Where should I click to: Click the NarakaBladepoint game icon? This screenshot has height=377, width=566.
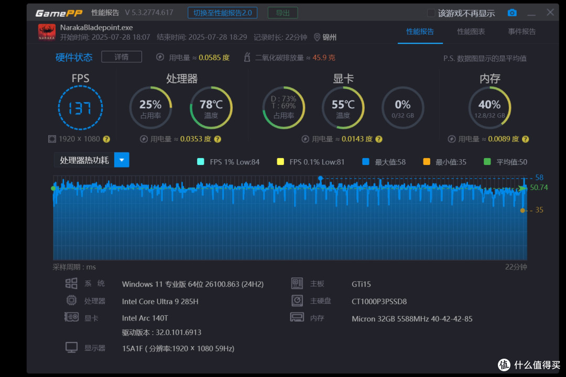(x=47, y=32)
